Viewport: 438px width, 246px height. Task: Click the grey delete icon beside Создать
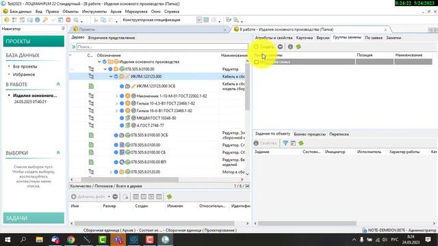tap(280, 47)
